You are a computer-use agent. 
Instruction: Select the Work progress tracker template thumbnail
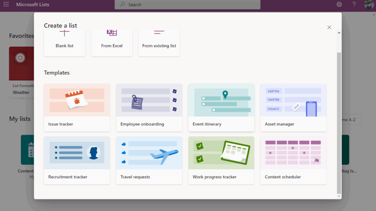click(221, 153)
